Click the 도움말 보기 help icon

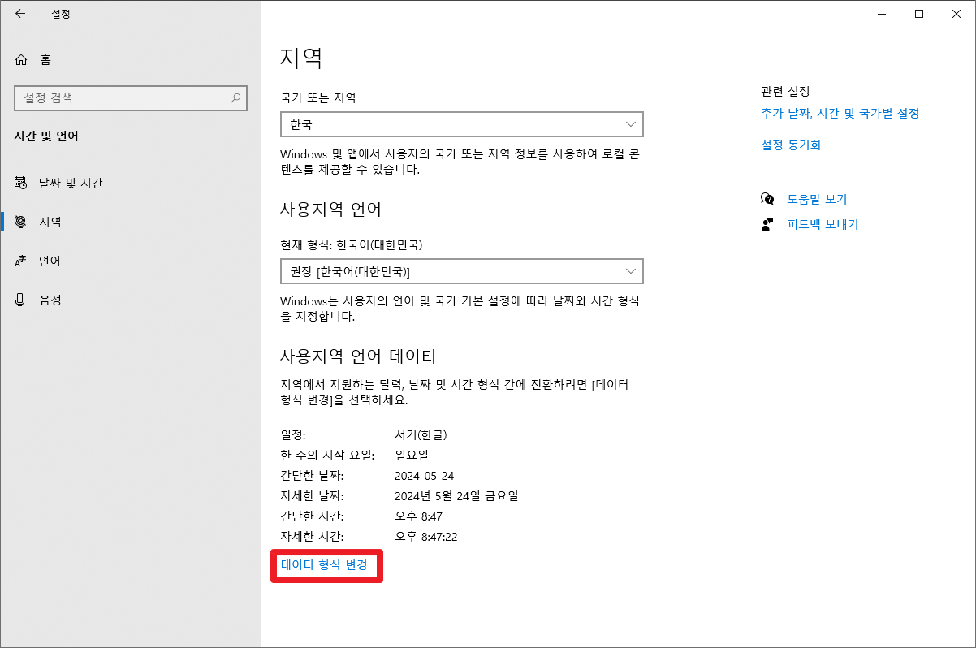coord(767,199)
